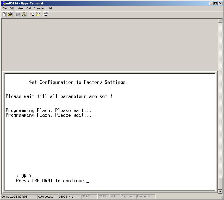Screen dimensions: 224x200
Task: Click the '9600 8-N-1' status bar field
Action: [x=69, y=197]
